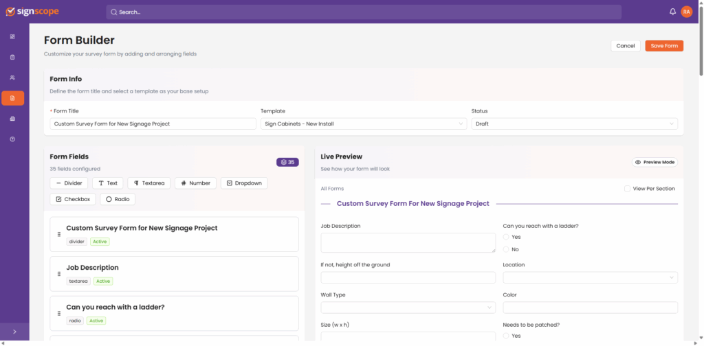Click the Custom Survey Form preview section heading
704x346 pixels.
(x=413, y=203)
